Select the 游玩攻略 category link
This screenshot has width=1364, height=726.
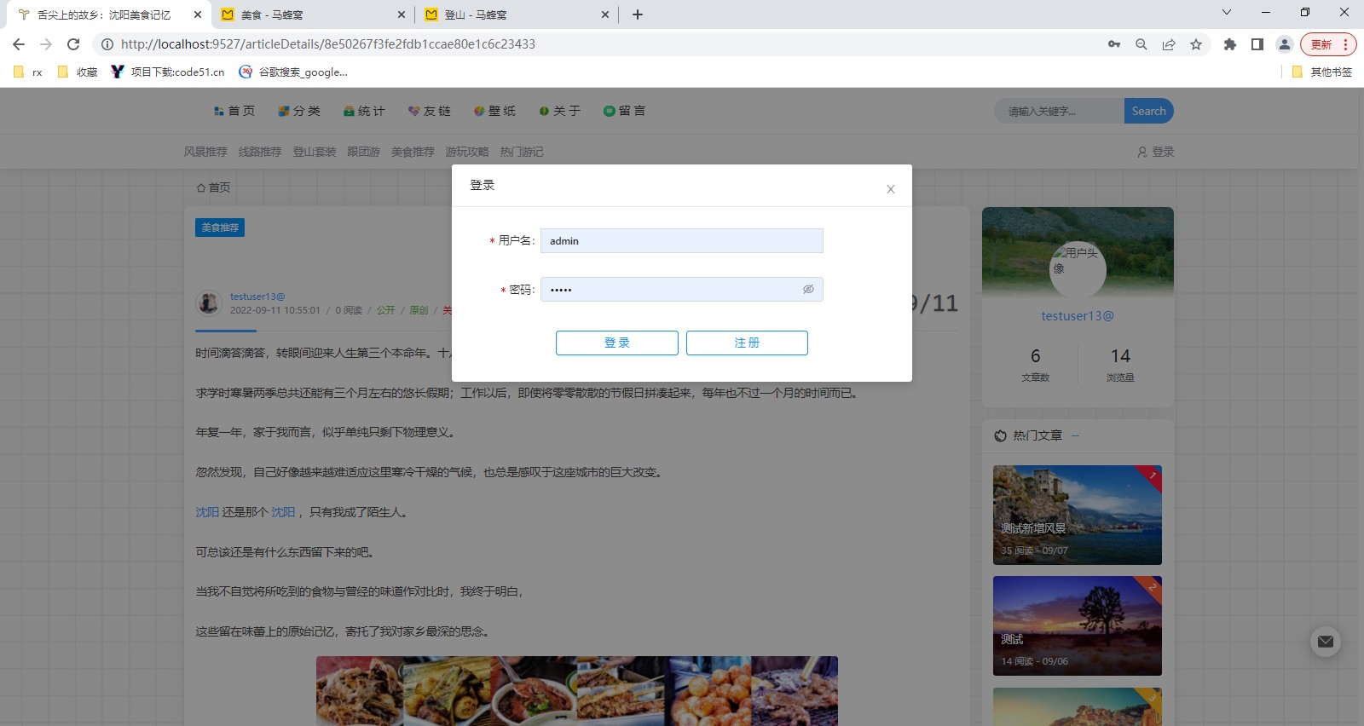[x=467, y=152]
